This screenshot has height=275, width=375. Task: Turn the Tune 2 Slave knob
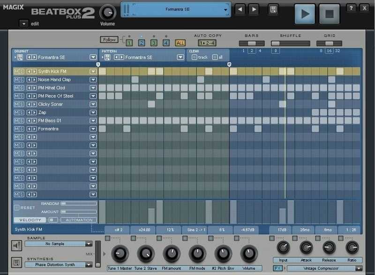pyautogui.click(x=146, y=254)
